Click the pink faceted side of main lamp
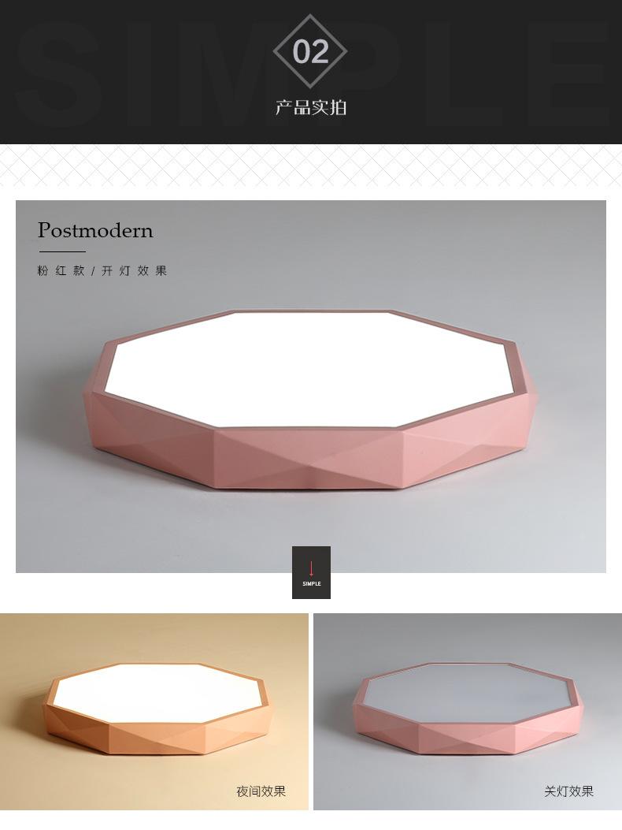Image resolution: width=622 pixels, height=830 pixels. pos(309,458)
